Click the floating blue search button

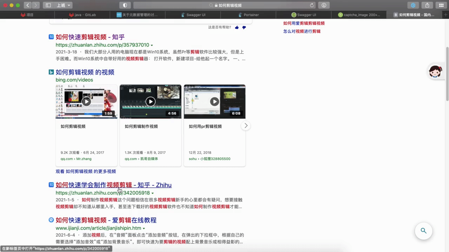pos(423,231)
